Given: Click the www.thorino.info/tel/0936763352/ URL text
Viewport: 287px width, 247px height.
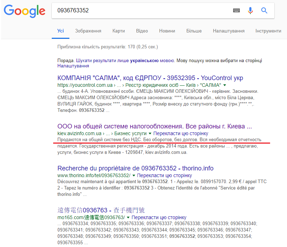Looking at the screenshot, I should (x=94, y=175).
